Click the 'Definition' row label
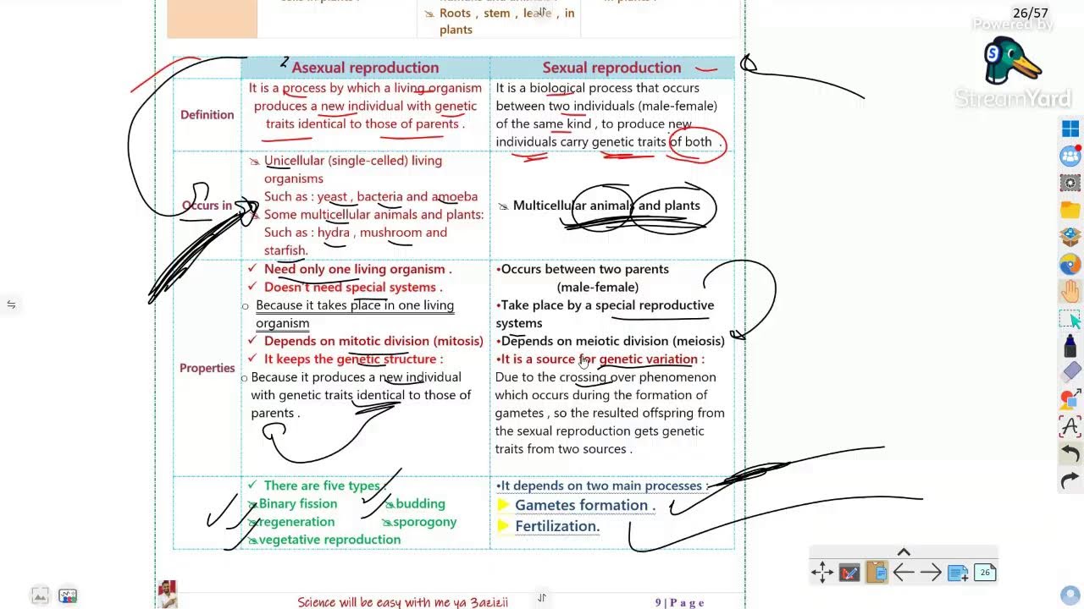1084x609 pixels. [207, 114]
